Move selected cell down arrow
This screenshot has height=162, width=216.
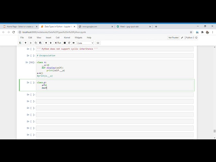click(x=51, y=43)
